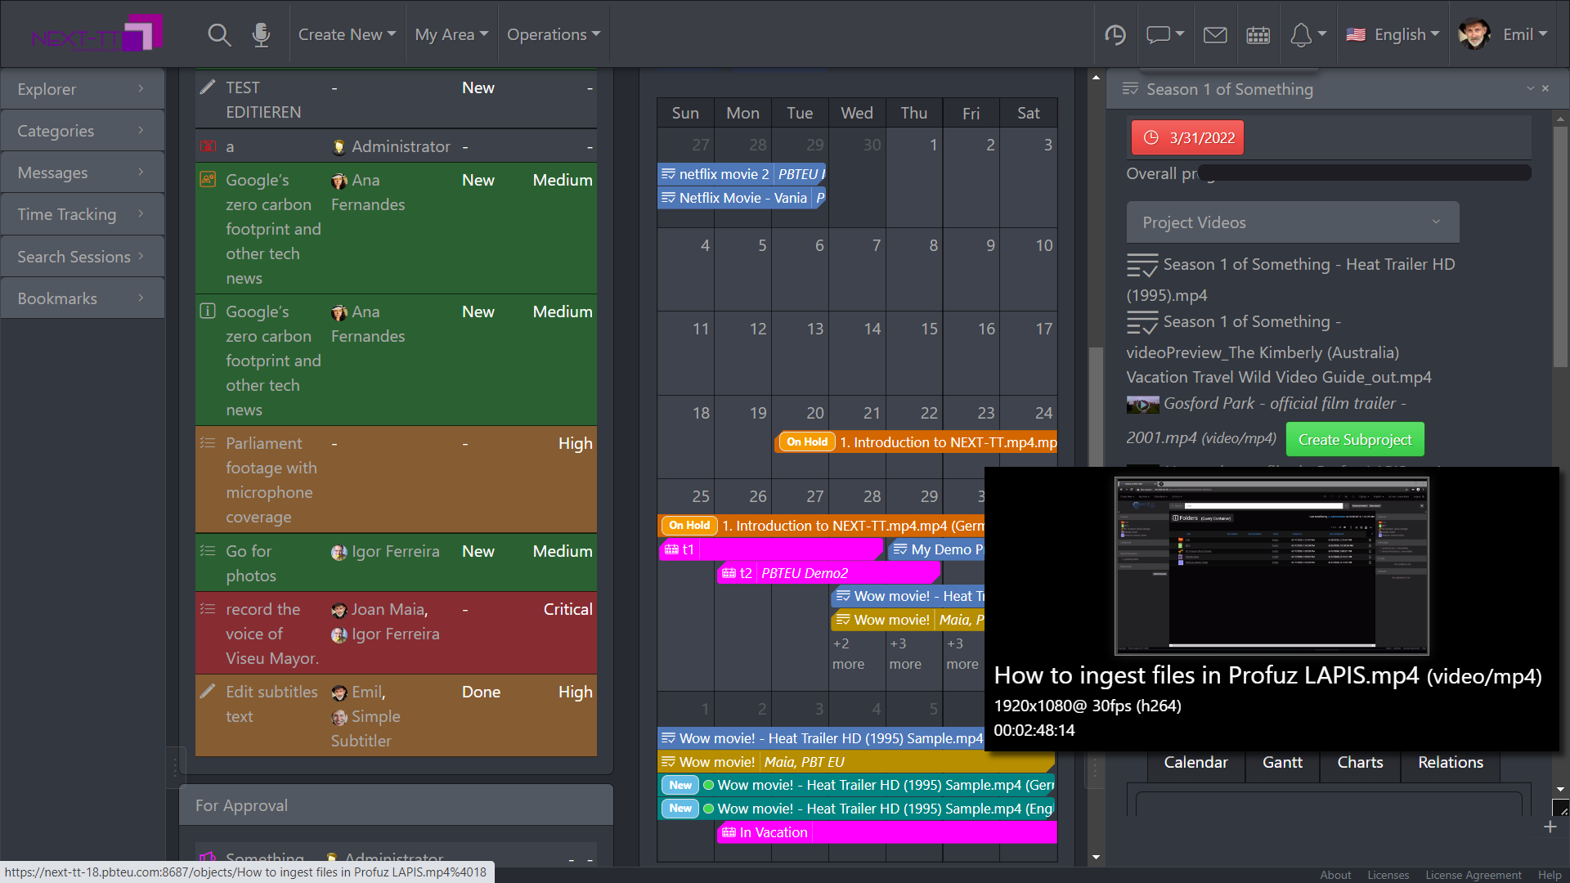Open the mail envelope icon
The height and width of the screenshot is (883, 1570).
tap(1215, 34)
